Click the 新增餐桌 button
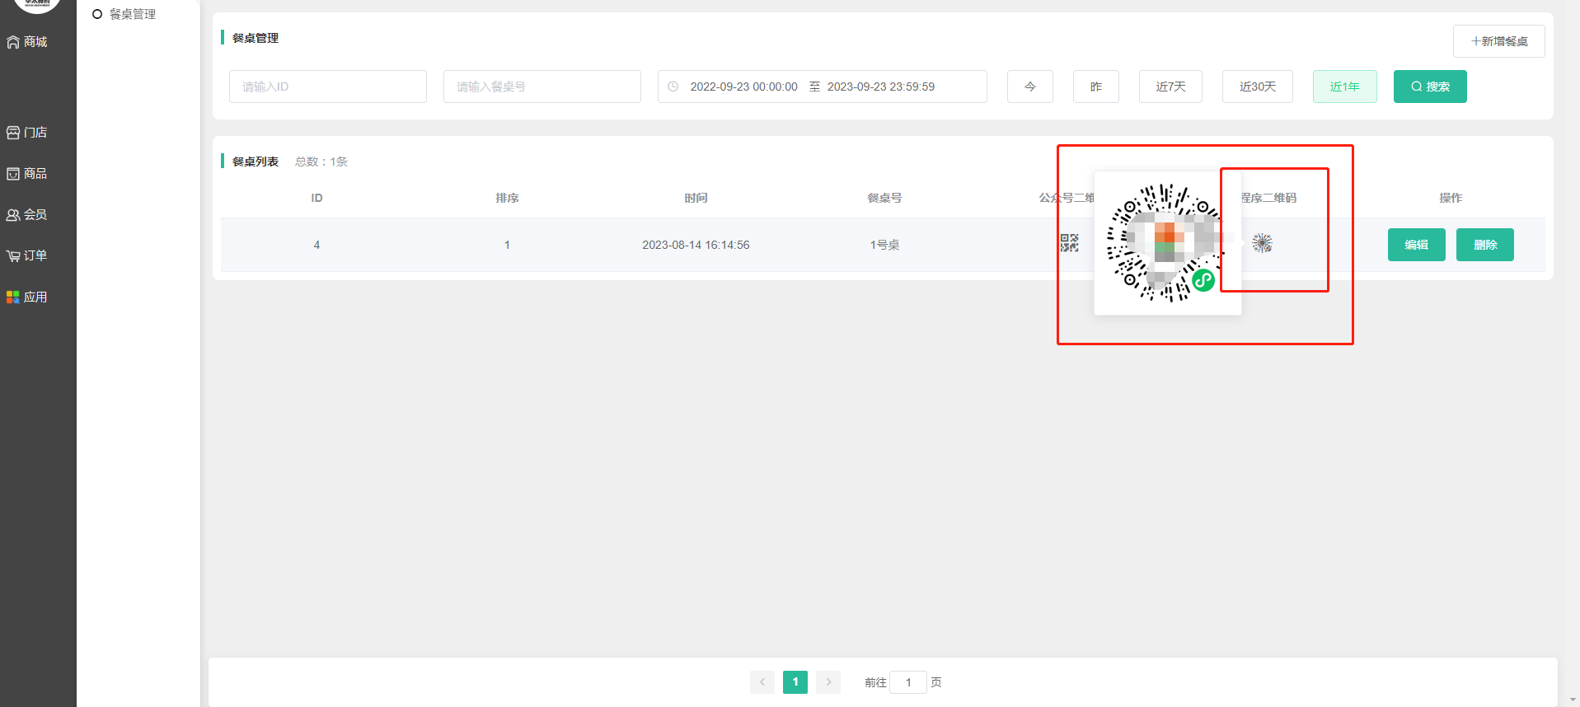1580x707 pixels. pos(1498,41)
